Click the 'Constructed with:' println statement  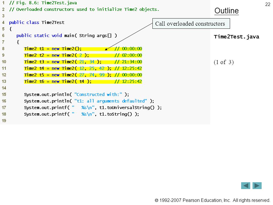click(76, 95)
